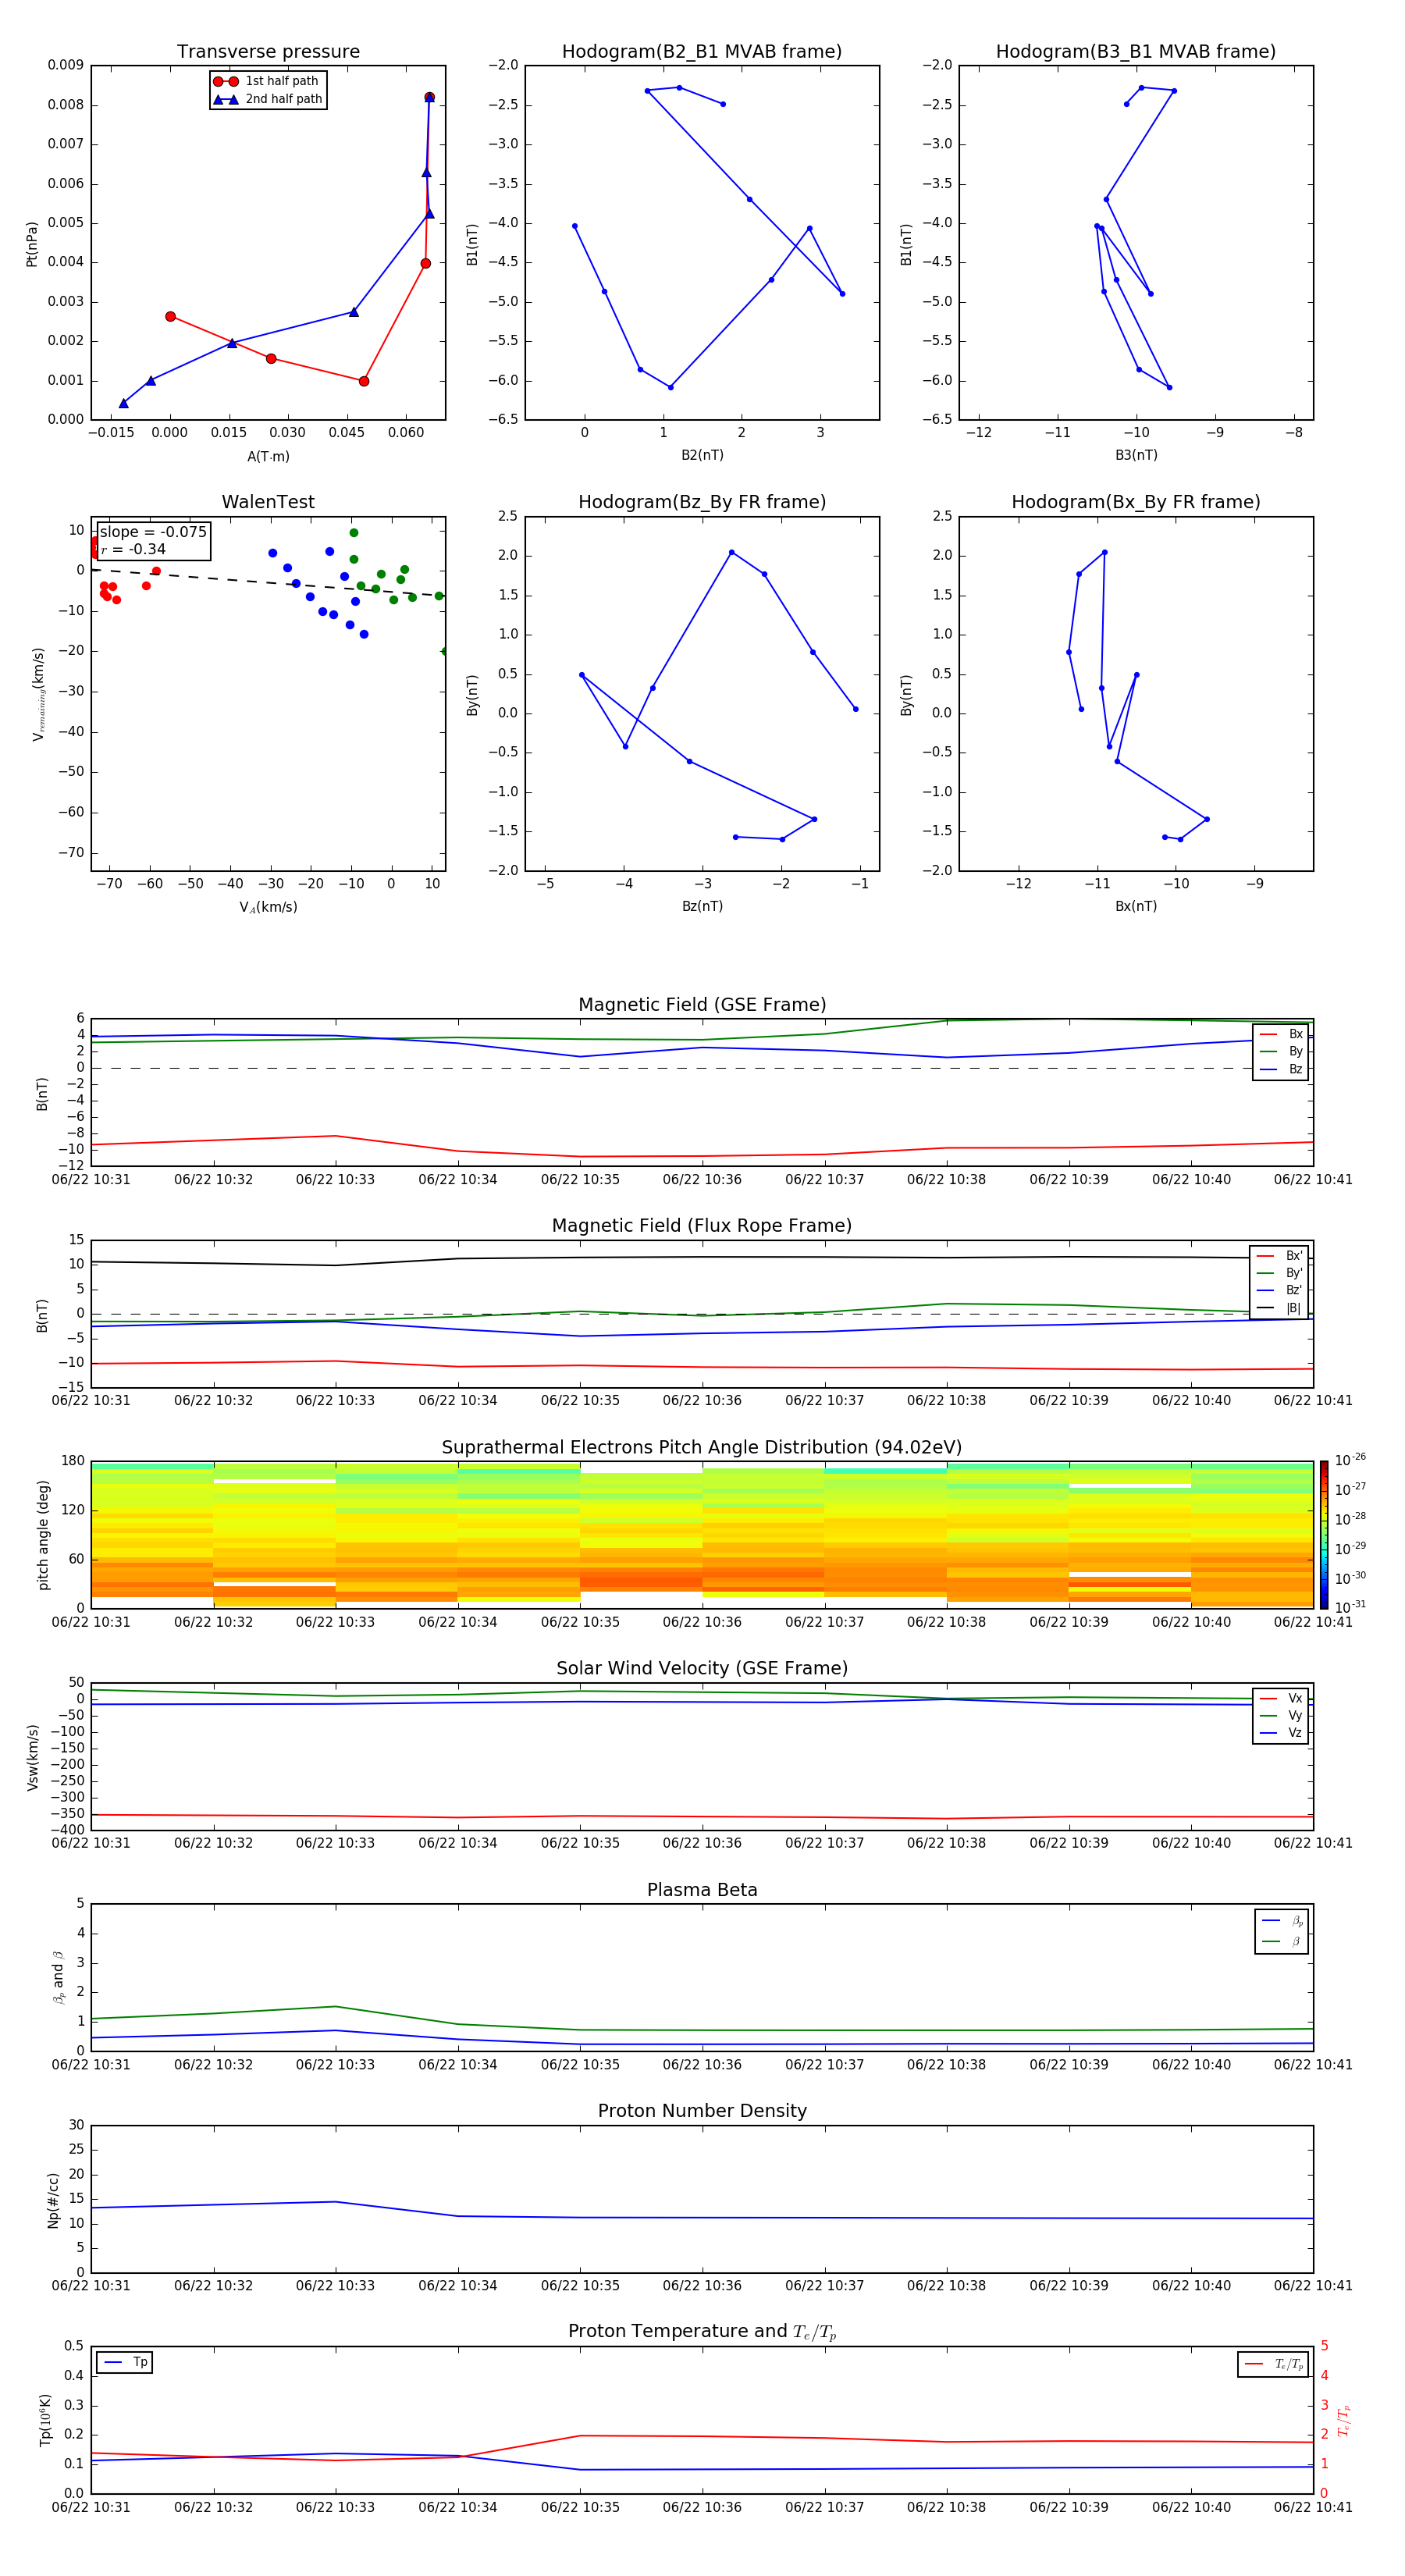Click the 'Np(#/cc)' axis label

point(53,2200)
